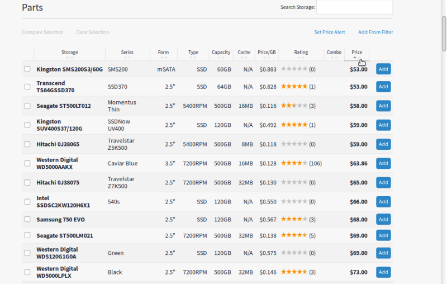Tick the Hitachi 0J38065 checkbox
This screenshot has height=284, width=447.
27,144
